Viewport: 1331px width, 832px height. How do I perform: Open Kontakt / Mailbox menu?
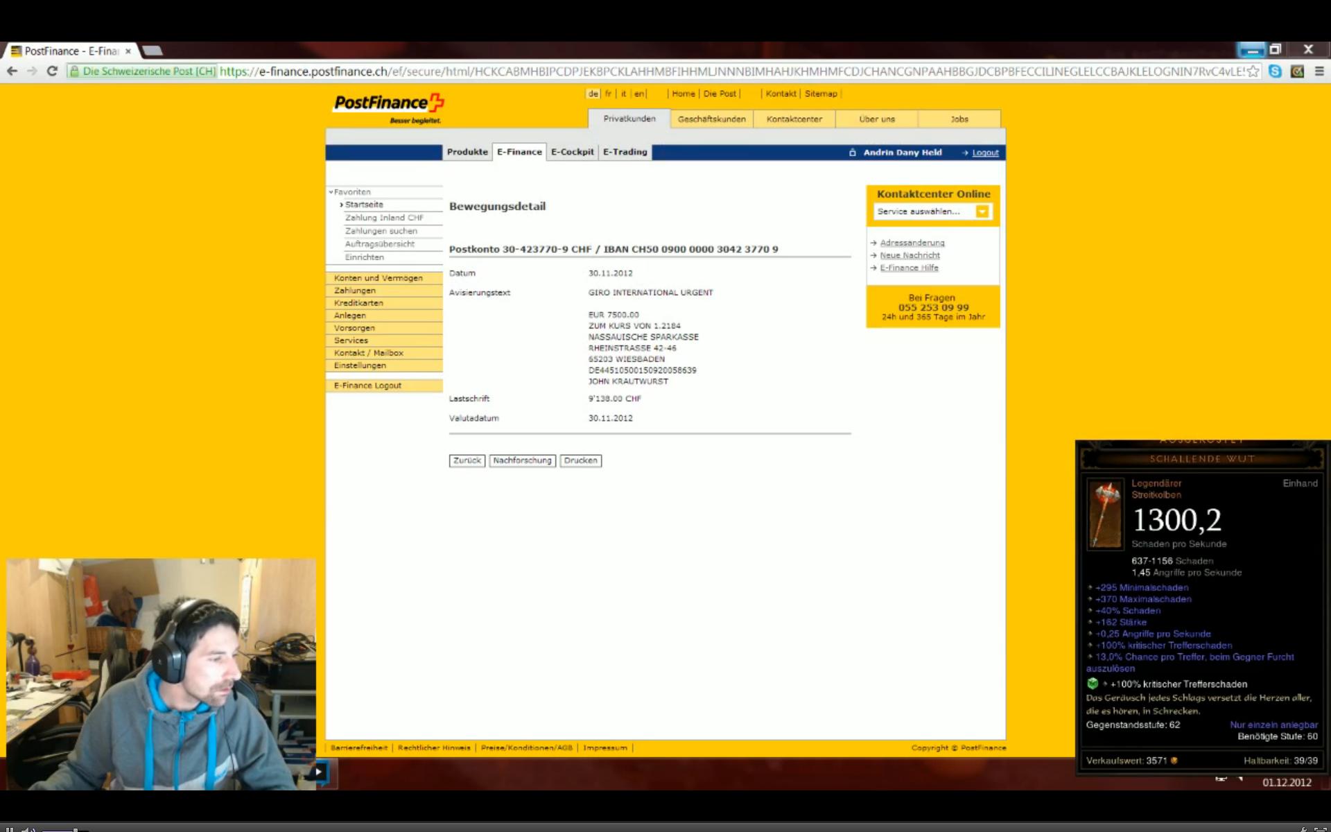coord(384,353)
